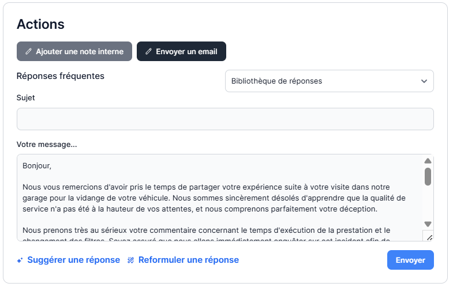
Task: Select the "Ajouter une note interne" button
Action: pos(74,51)
